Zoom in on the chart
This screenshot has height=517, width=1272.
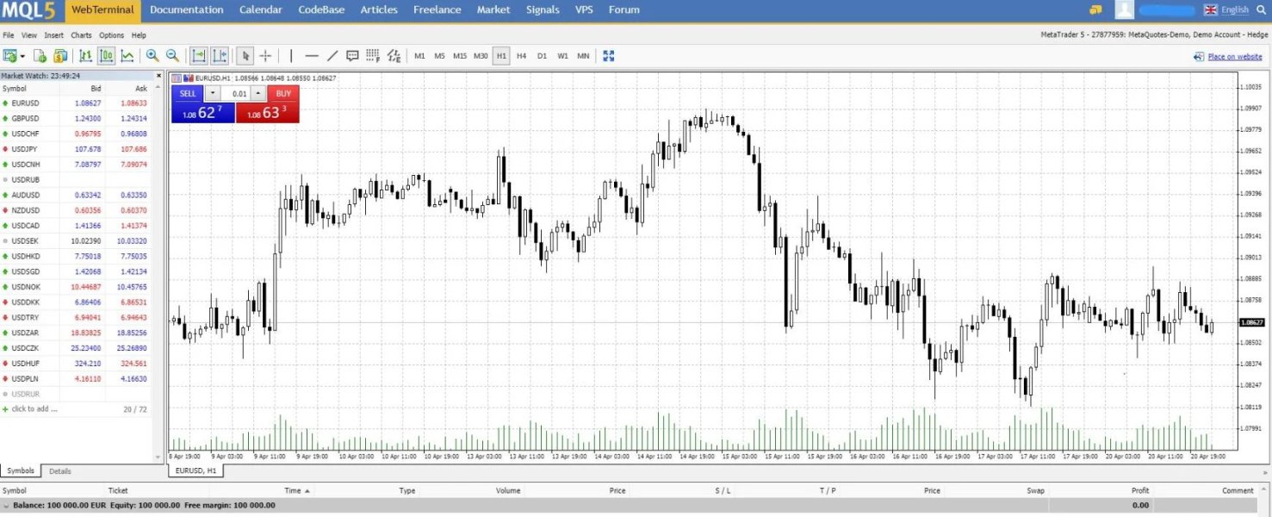[152, 56]
